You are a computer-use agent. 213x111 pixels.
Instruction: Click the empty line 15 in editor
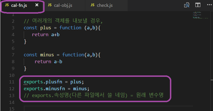(x=108, y=109)
